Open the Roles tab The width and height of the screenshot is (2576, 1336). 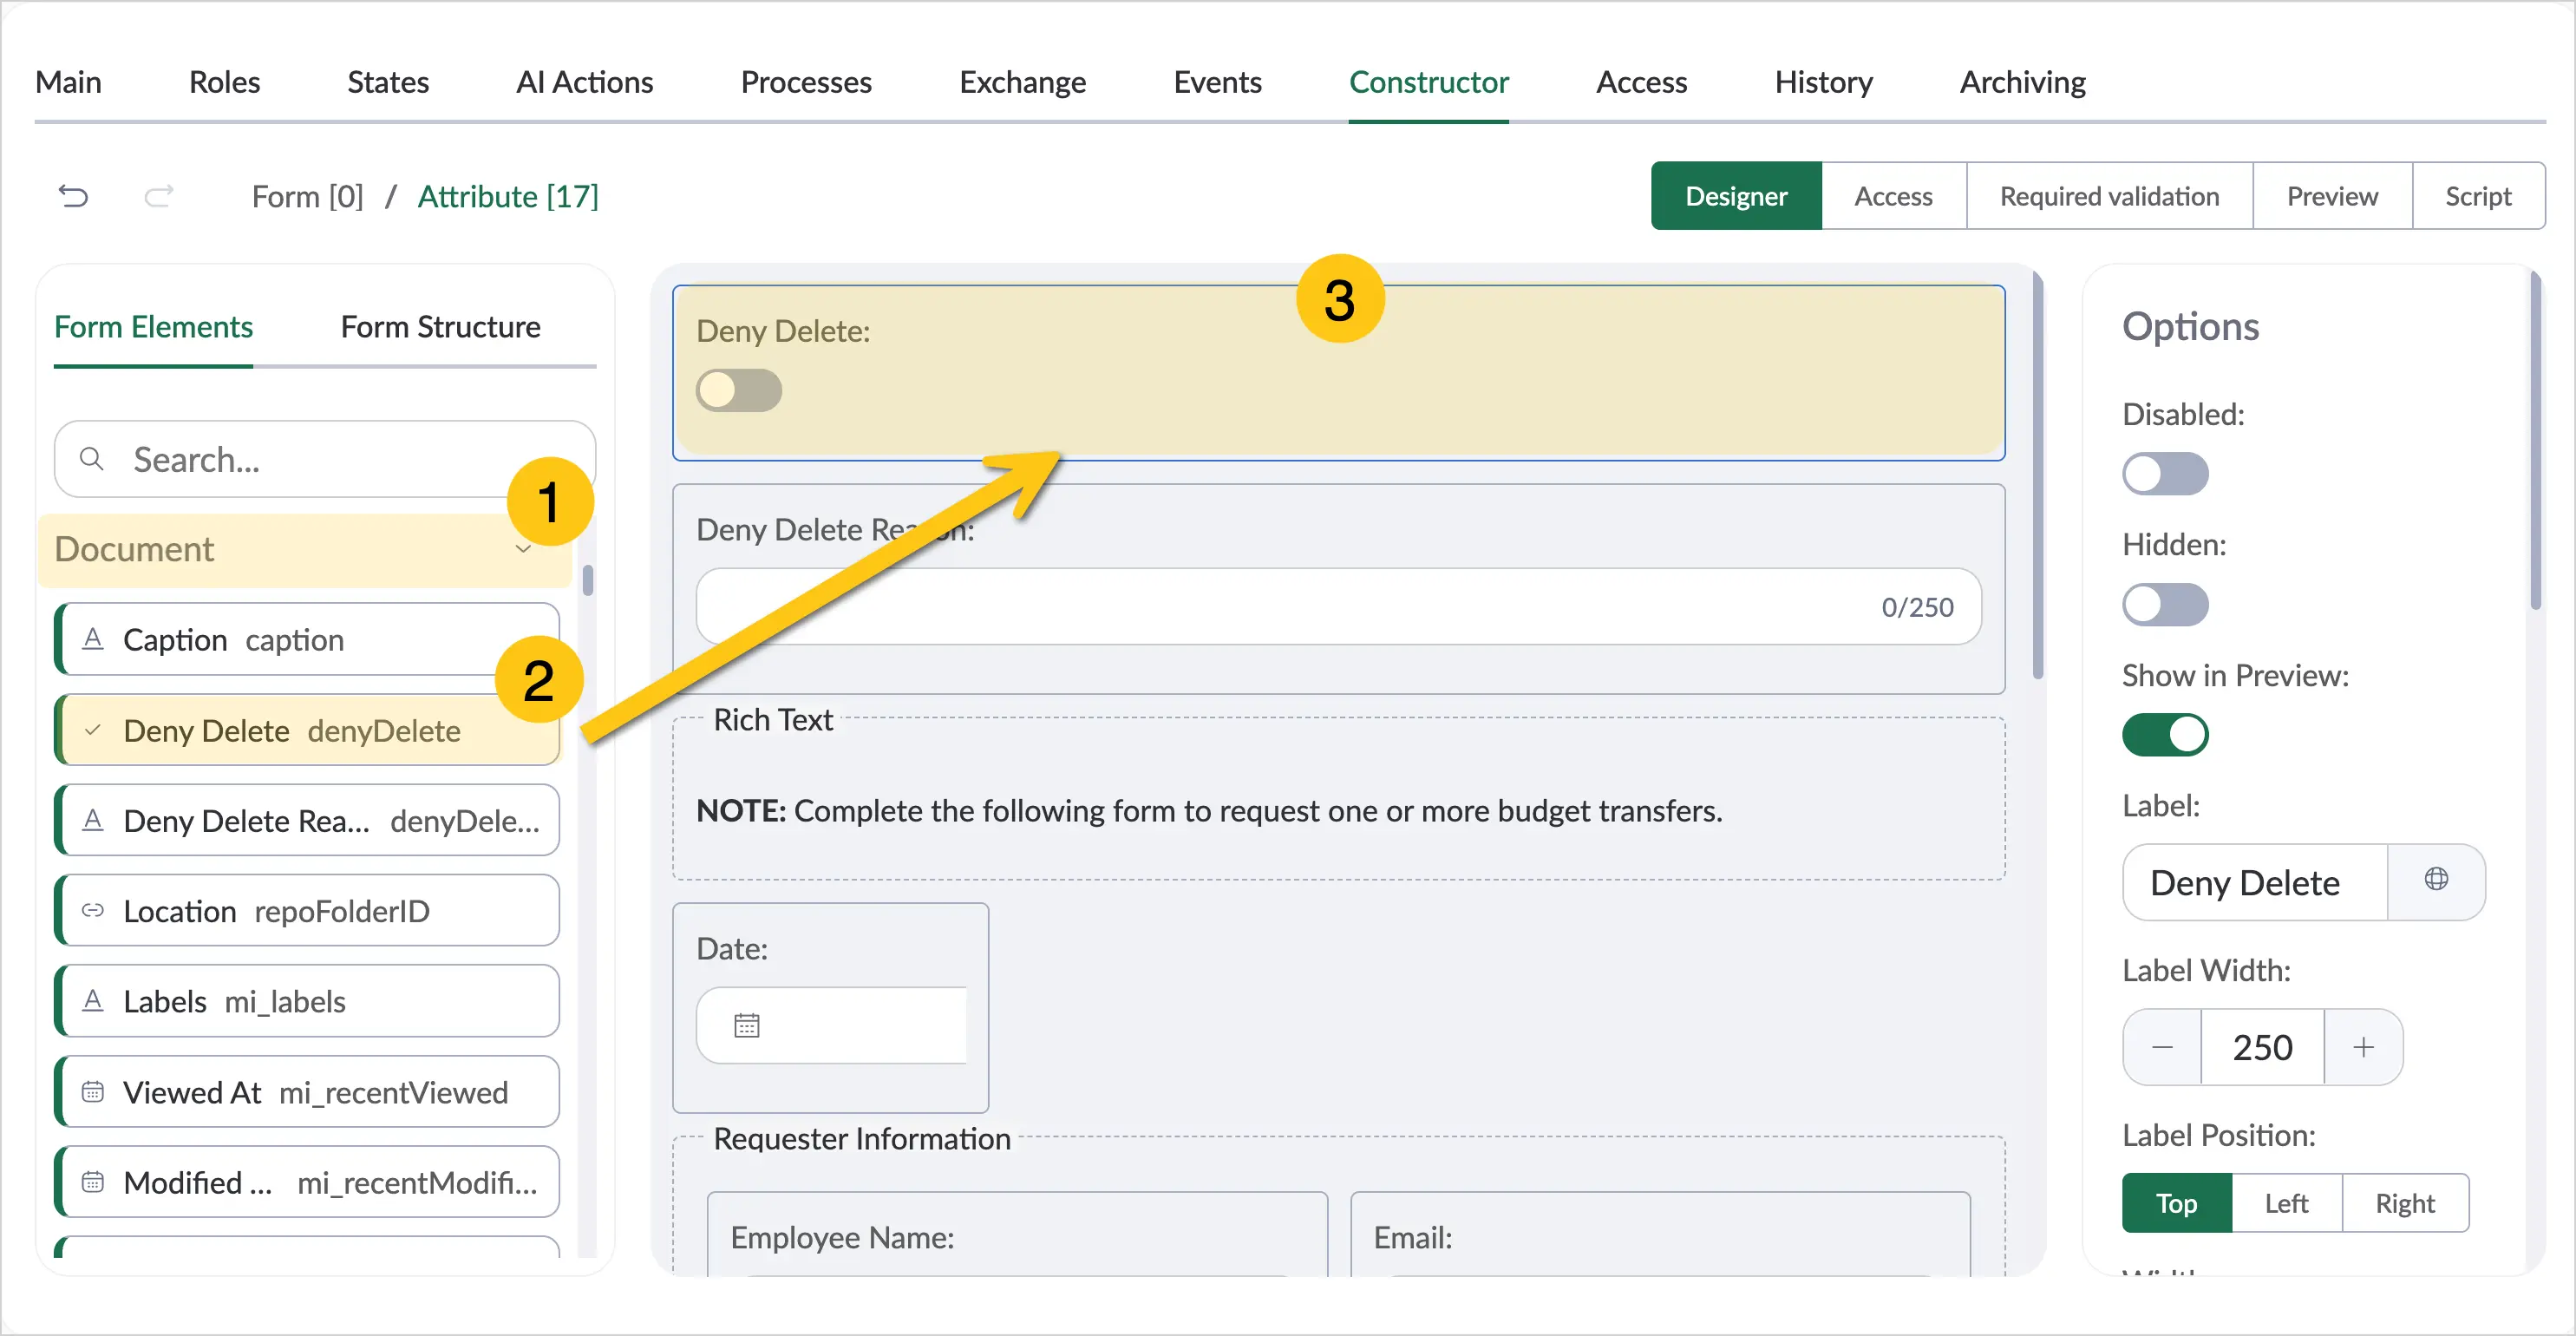click(224, 82)
